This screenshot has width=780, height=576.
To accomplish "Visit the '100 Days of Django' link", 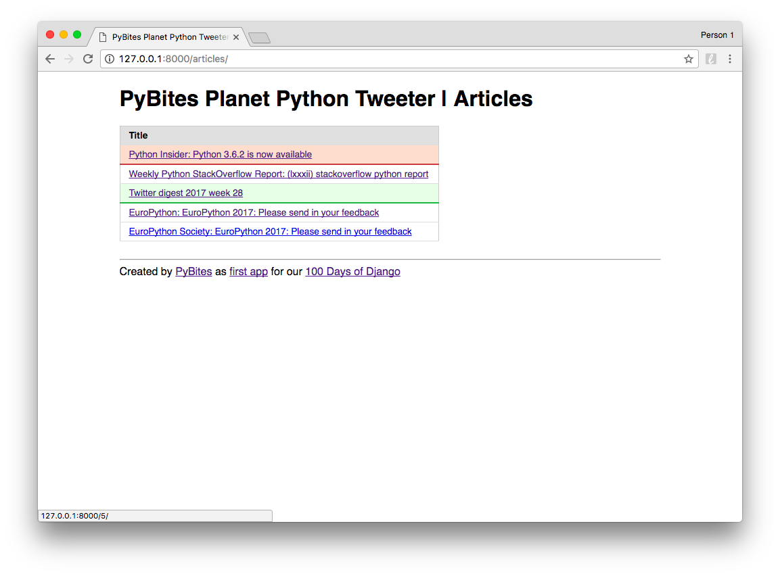I will (x=352, y=271).
